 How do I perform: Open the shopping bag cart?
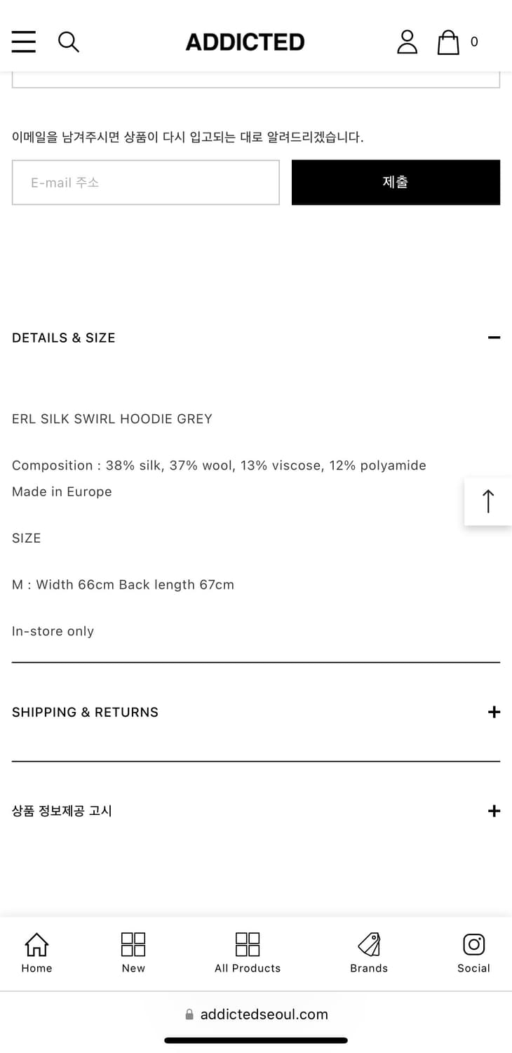pyautogui.click(x=448, y=42)
